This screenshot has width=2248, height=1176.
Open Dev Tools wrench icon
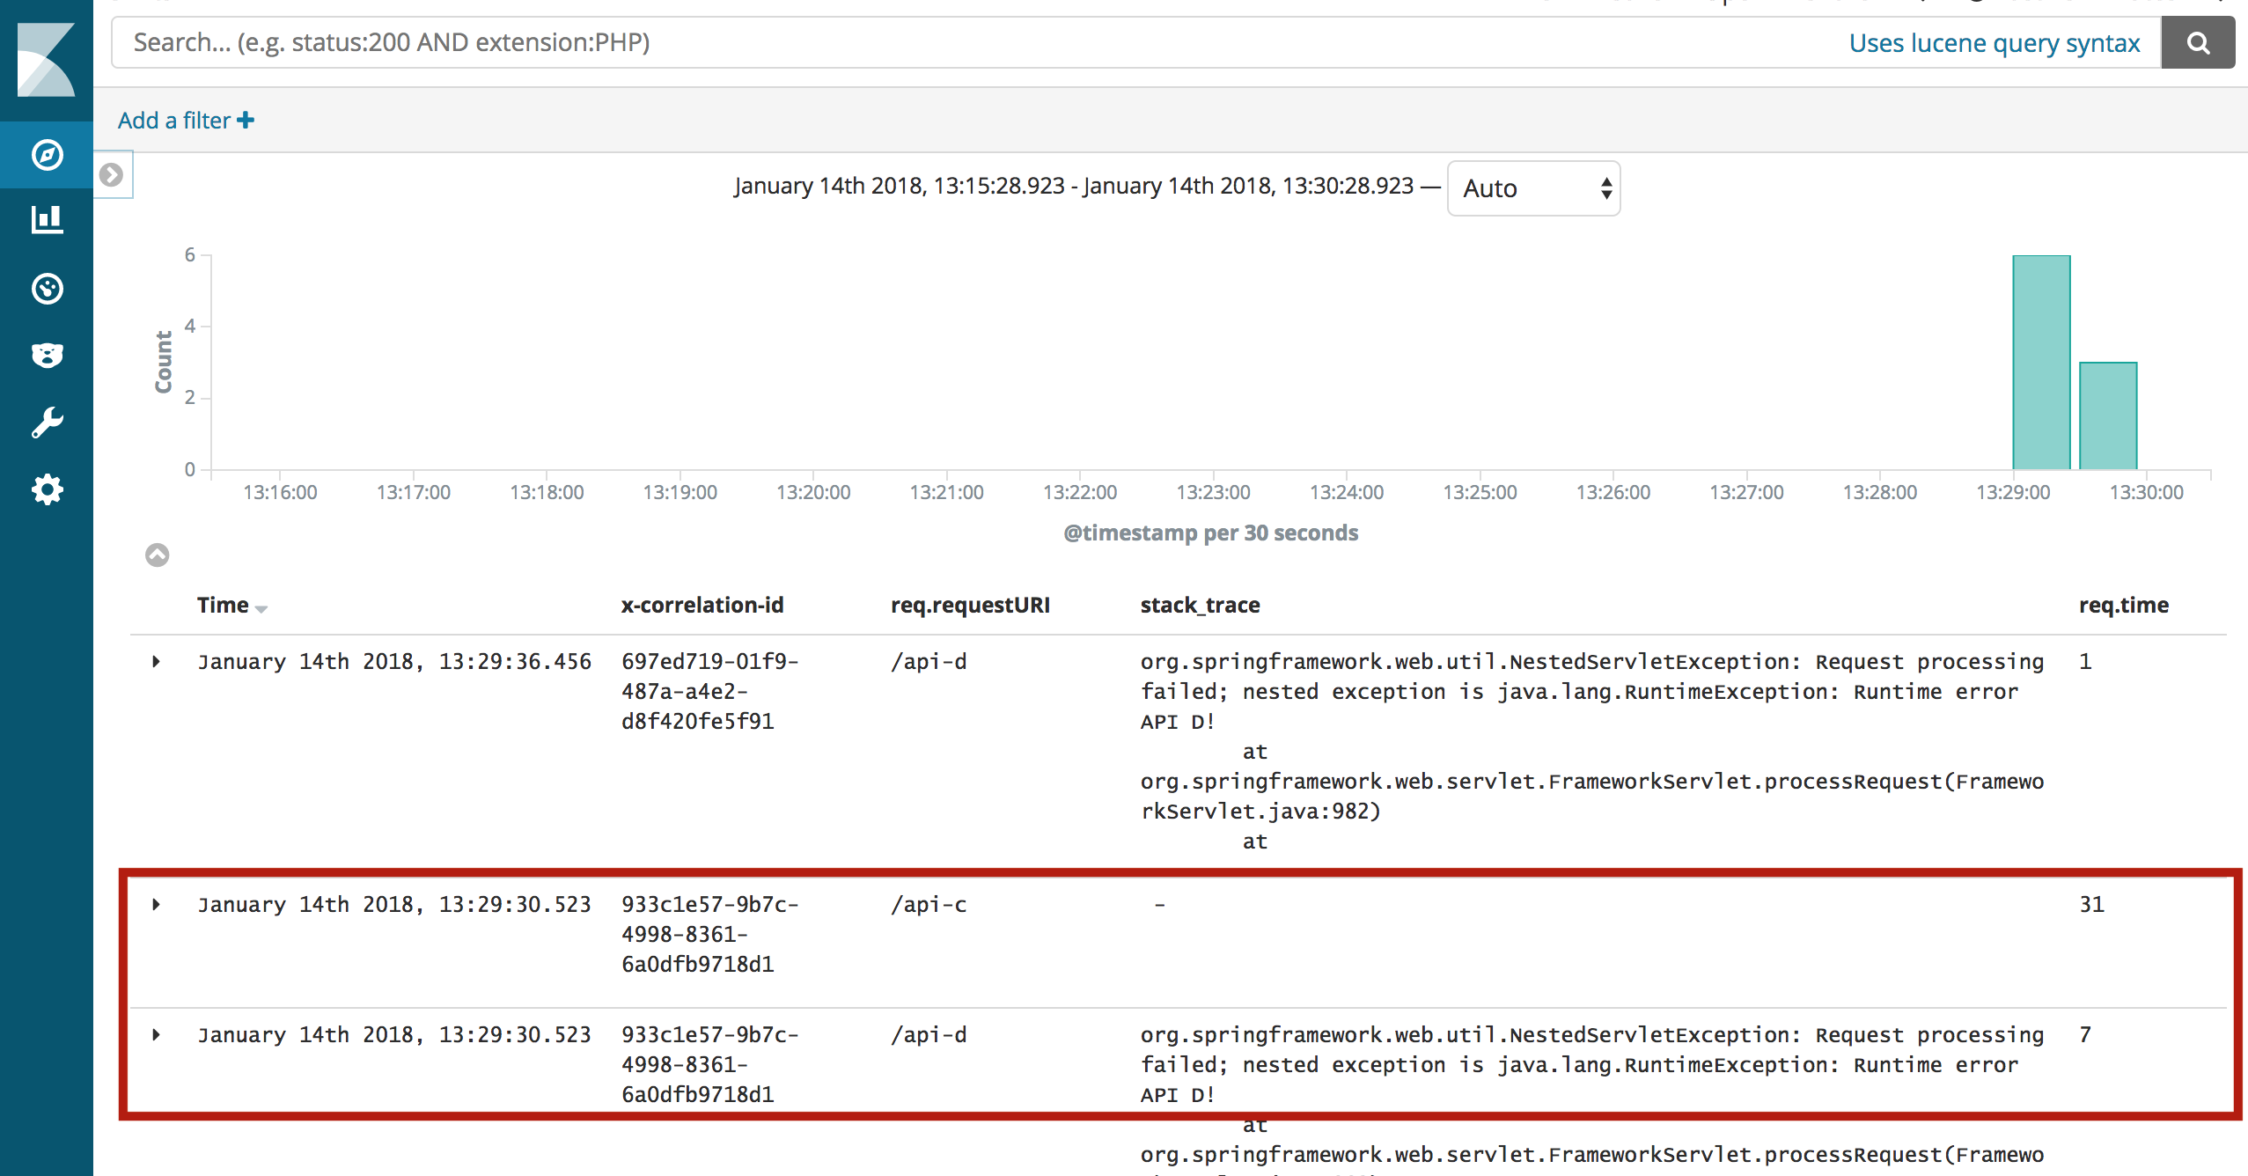pyautogui.click(x=47, y=423)
